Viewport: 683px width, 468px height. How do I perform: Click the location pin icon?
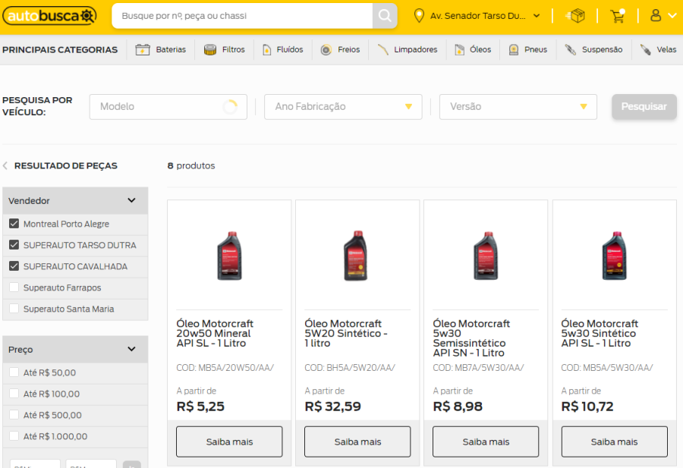point(419,16)
